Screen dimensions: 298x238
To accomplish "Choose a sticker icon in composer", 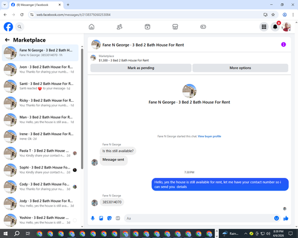I will click(110, 218).
